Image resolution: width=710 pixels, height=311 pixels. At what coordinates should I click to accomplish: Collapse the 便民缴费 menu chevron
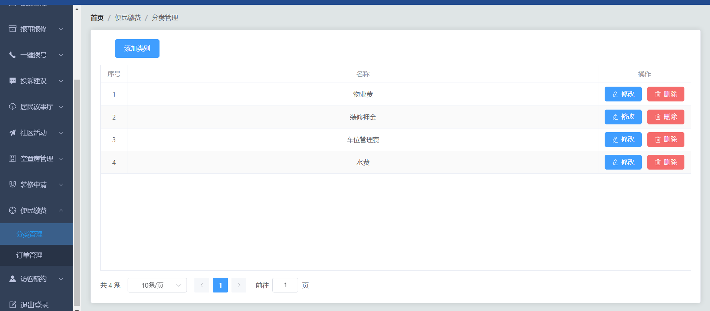pos(61,210)
